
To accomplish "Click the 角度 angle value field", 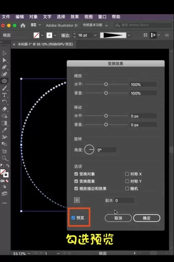I will tap(107, 150).
